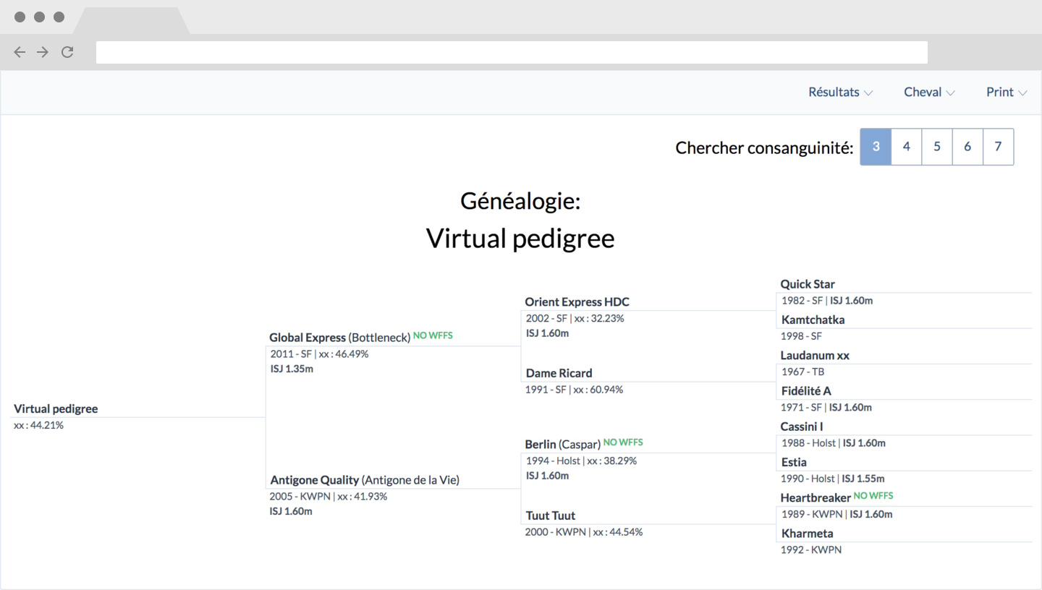
Task: Set consanguinity search to 4 generations
Action: 907,147
